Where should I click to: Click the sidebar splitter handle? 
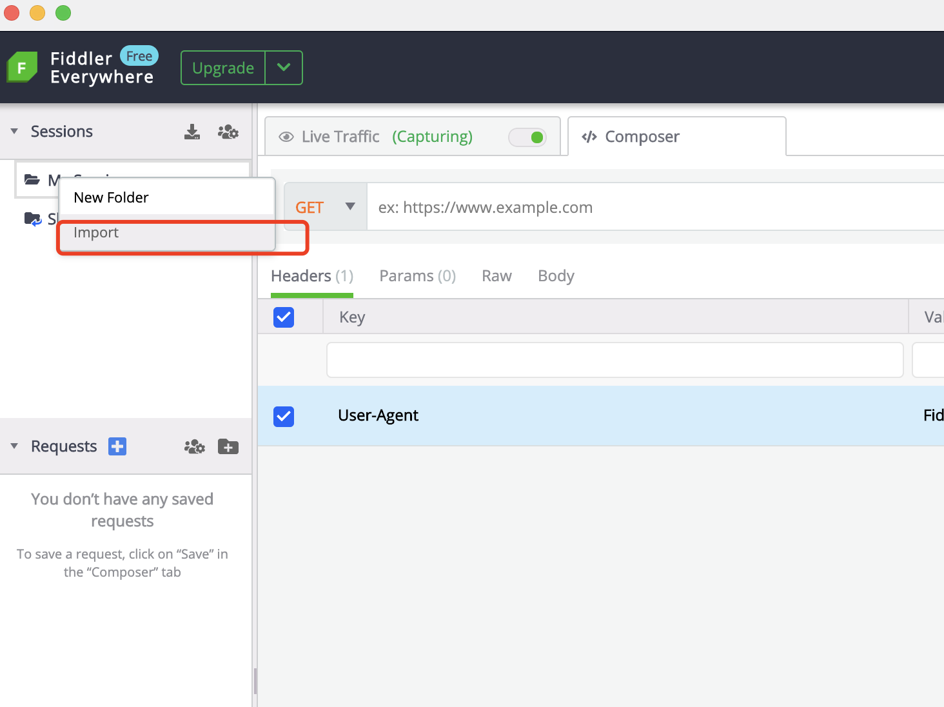pos(255,681)
